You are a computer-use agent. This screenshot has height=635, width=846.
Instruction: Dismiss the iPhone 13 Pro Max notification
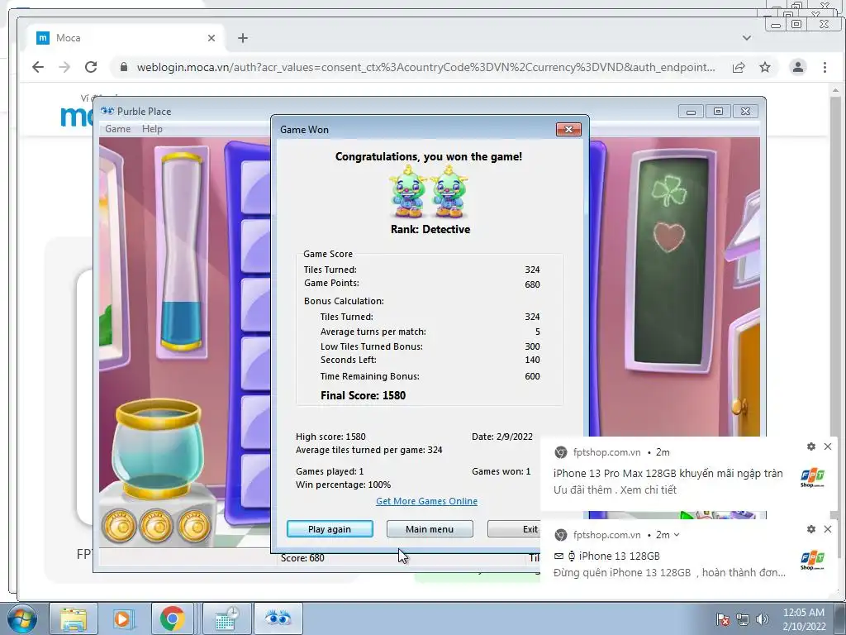[x=828, y=446]
